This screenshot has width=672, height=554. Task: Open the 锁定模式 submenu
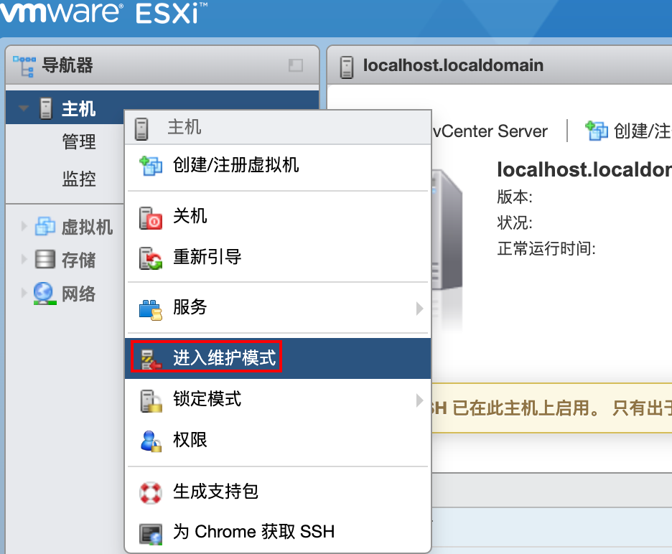point(420,400)
